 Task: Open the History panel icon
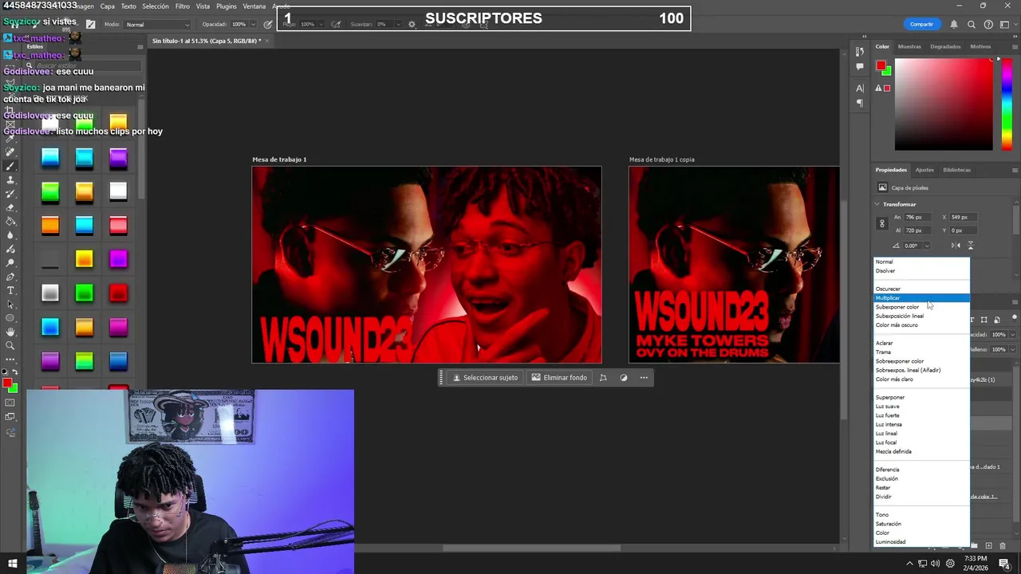(860, 52)
